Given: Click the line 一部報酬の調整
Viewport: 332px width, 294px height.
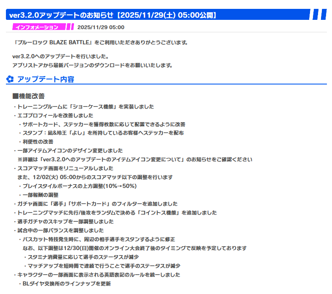Looking at the screenshot, I should [x=38, y=195].
